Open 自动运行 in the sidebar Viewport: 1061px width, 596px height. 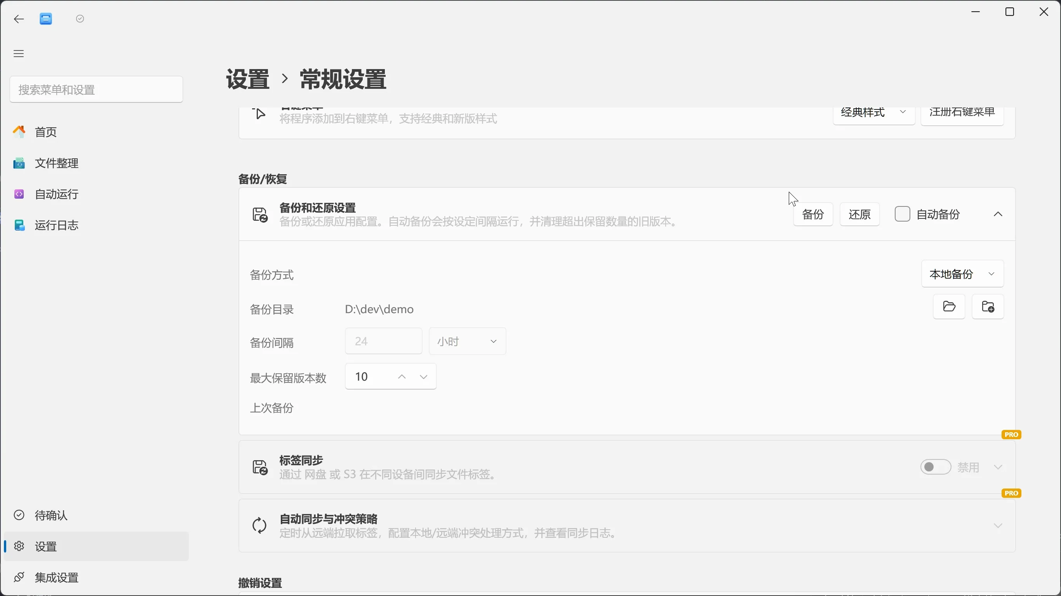coord(96,194)
